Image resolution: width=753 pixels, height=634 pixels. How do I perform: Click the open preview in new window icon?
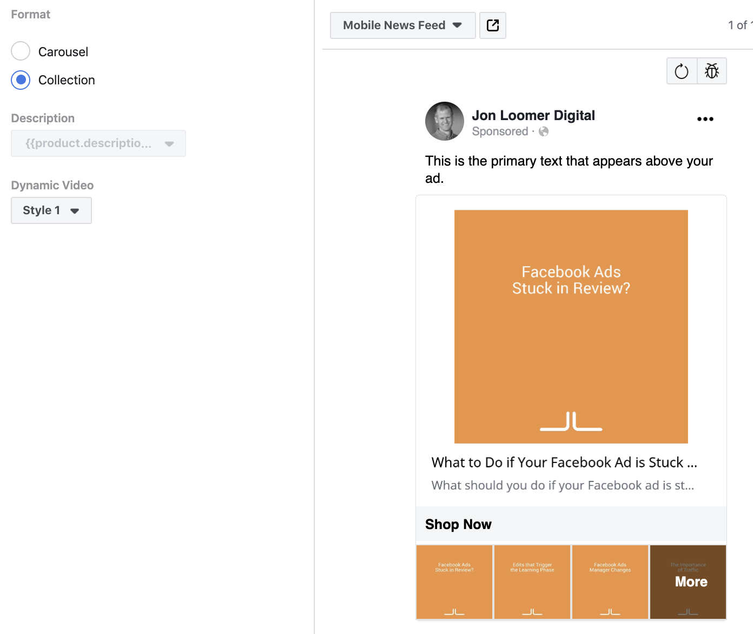coord(493,25)
